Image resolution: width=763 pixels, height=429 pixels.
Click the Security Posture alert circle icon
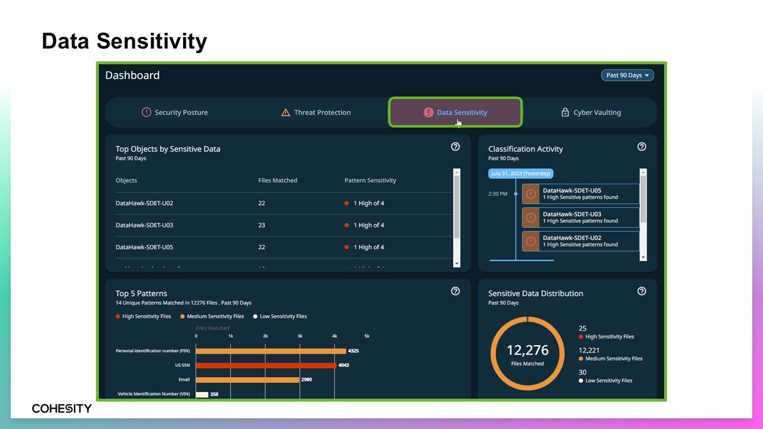pos(146,112)
